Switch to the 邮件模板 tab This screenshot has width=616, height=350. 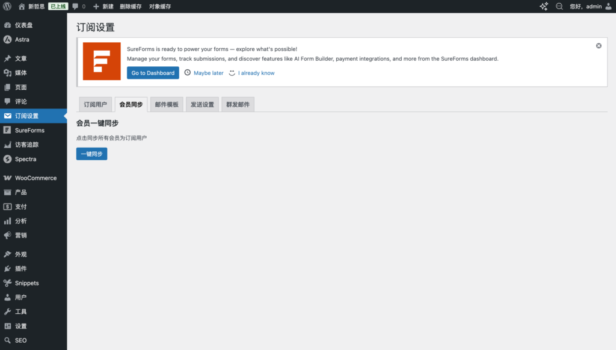tap(166, 104)
